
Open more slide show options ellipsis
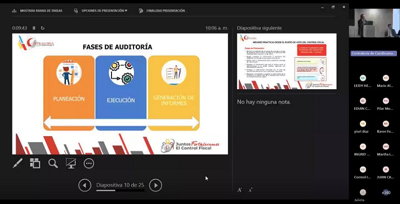pyautogui.click(x=89, y=164)
